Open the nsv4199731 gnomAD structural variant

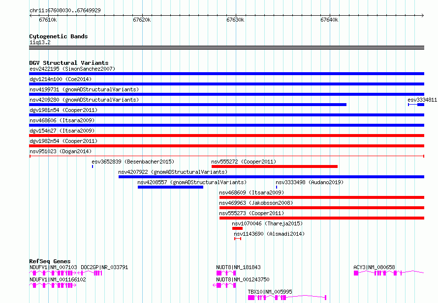pos(226,94)
